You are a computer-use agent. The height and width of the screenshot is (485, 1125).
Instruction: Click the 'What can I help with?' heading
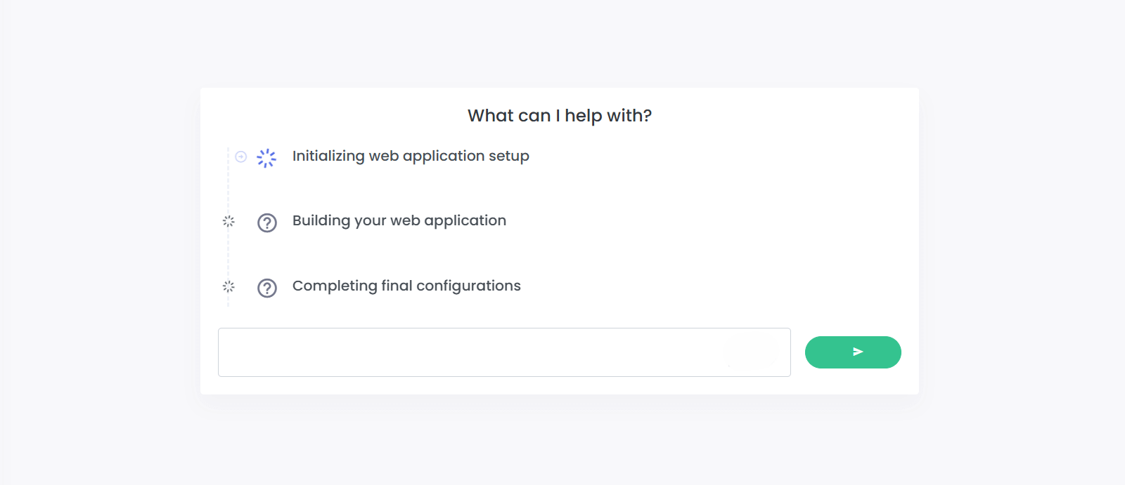(x=560, y=116)
